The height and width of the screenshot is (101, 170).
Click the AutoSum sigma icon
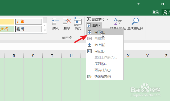tap(88, 19)
